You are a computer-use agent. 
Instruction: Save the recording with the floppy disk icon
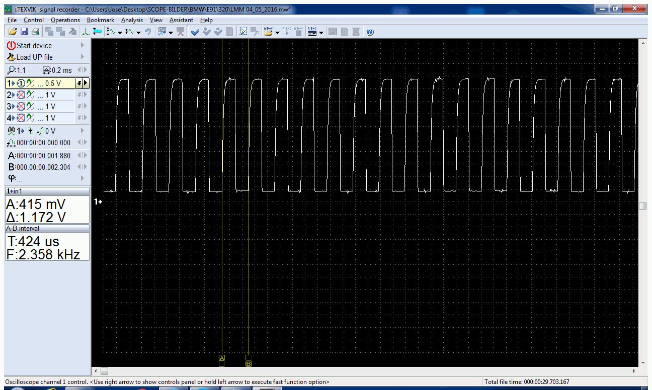tap(24, 32)
